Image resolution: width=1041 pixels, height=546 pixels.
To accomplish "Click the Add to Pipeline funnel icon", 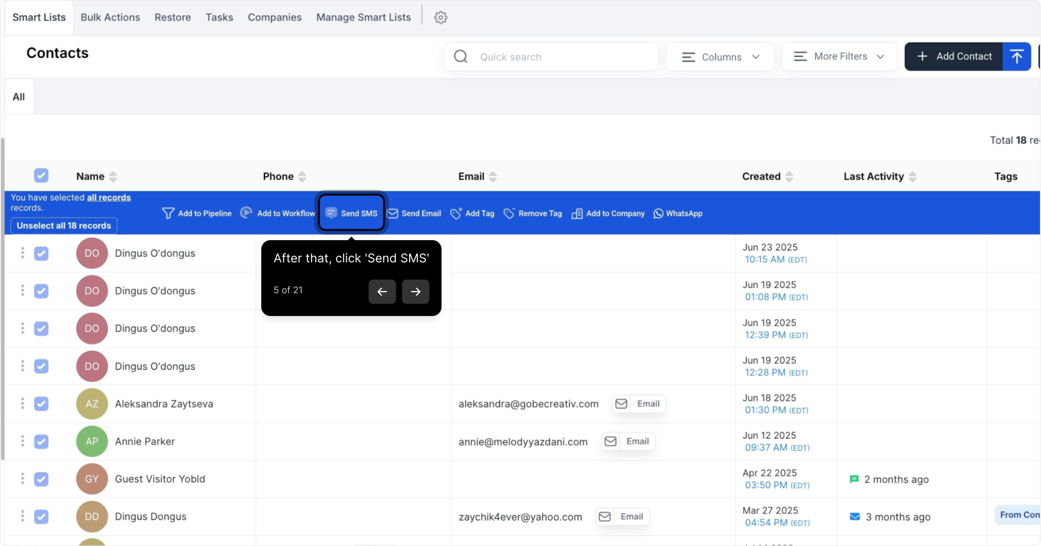I will tap(168, 213).
